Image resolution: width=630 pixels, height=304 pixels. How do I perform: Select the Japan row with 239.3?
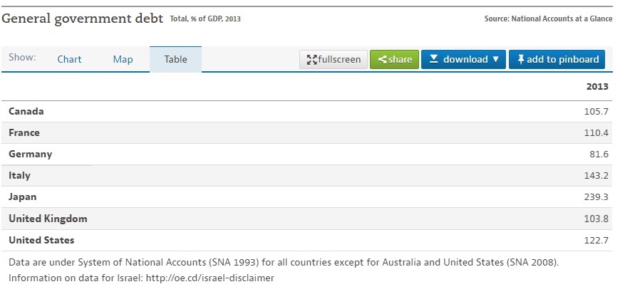click(x=306, y=196)
